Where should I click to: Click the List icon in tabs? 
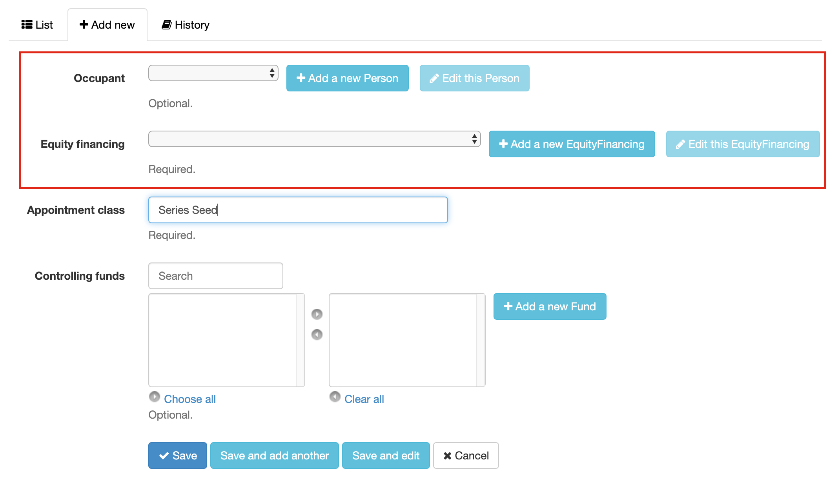(27, 25)
